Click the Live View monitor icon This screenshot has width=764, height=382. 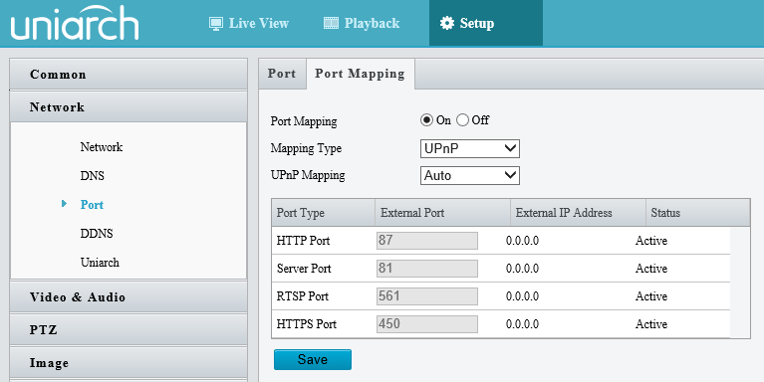click(216, 23)
